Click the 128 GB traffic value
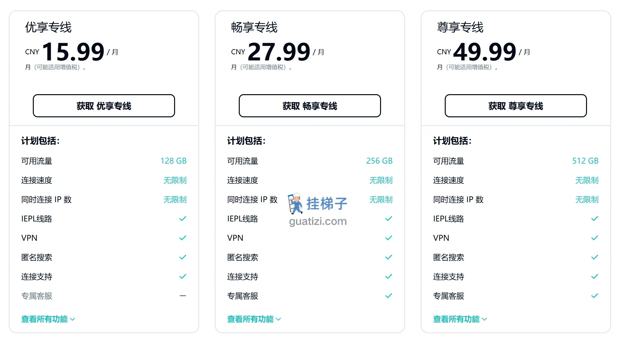624x350 pixels. click(173, 161)
